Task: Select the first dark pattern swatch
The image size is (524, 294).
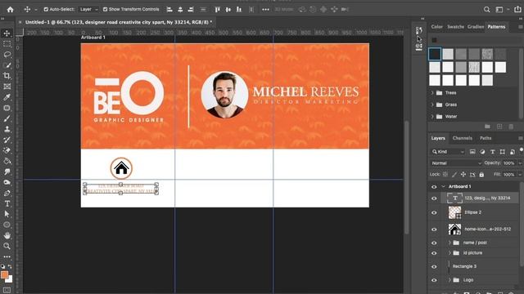Action: pos(435,54)
